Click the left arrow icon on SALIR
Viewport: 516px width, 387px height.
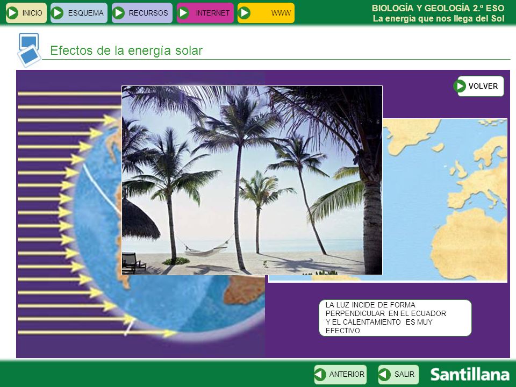(x=384, y=374)
